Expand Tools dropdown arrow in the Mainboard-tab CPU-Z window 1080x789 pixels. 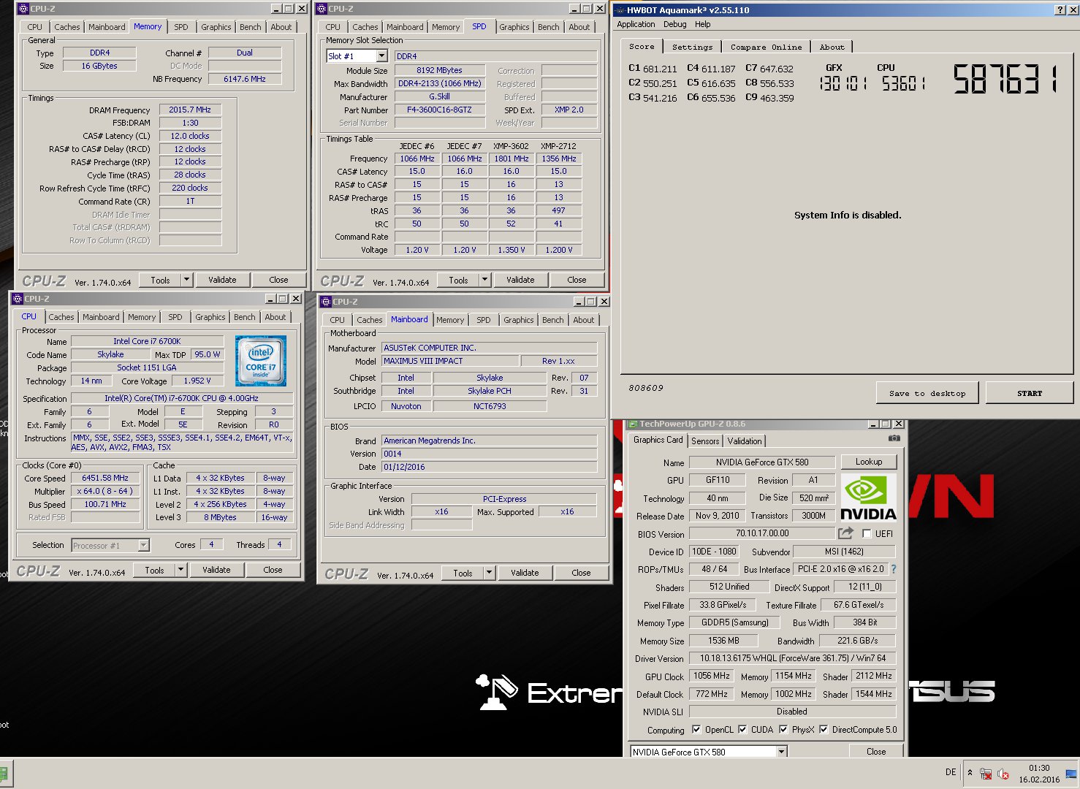490,573
